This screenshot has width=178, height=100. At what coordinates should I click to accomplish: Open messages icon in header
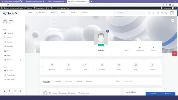(158, 13)
